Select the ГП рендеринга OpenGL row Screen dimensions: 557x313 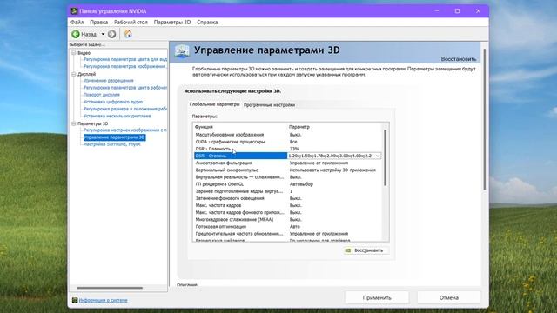point(288,184)
